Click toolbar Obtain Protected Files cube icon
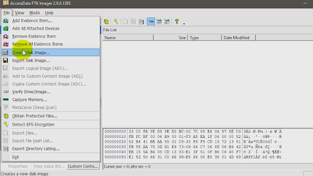This screenshot has height=176, width=313. pyautogui.click(x=106, y=22)
